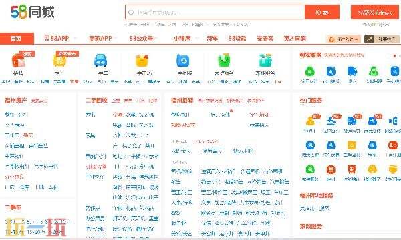Open the green 家政服务 icon

[225, 61]
